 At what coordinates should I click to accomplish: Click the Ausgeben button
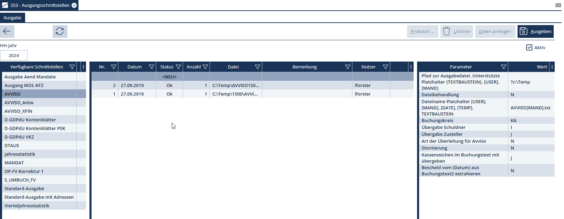pyautogui.click(x=535, y=31)
